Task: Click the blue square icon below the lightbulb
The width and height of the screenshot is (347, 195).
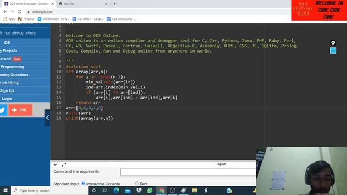Action: (x=333, y=50)
